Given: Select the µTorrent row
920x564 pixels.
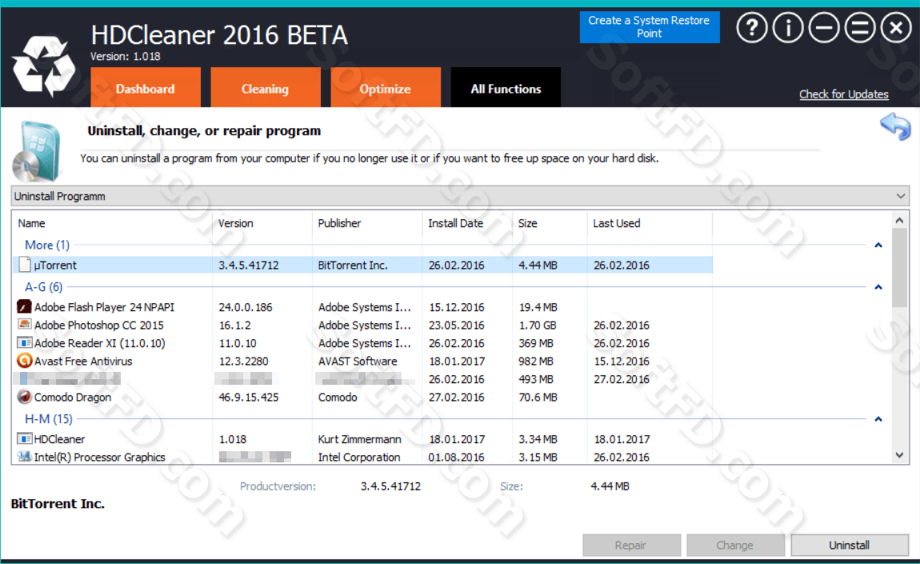Looking at the screenshot, I should (x=362, y=265).
